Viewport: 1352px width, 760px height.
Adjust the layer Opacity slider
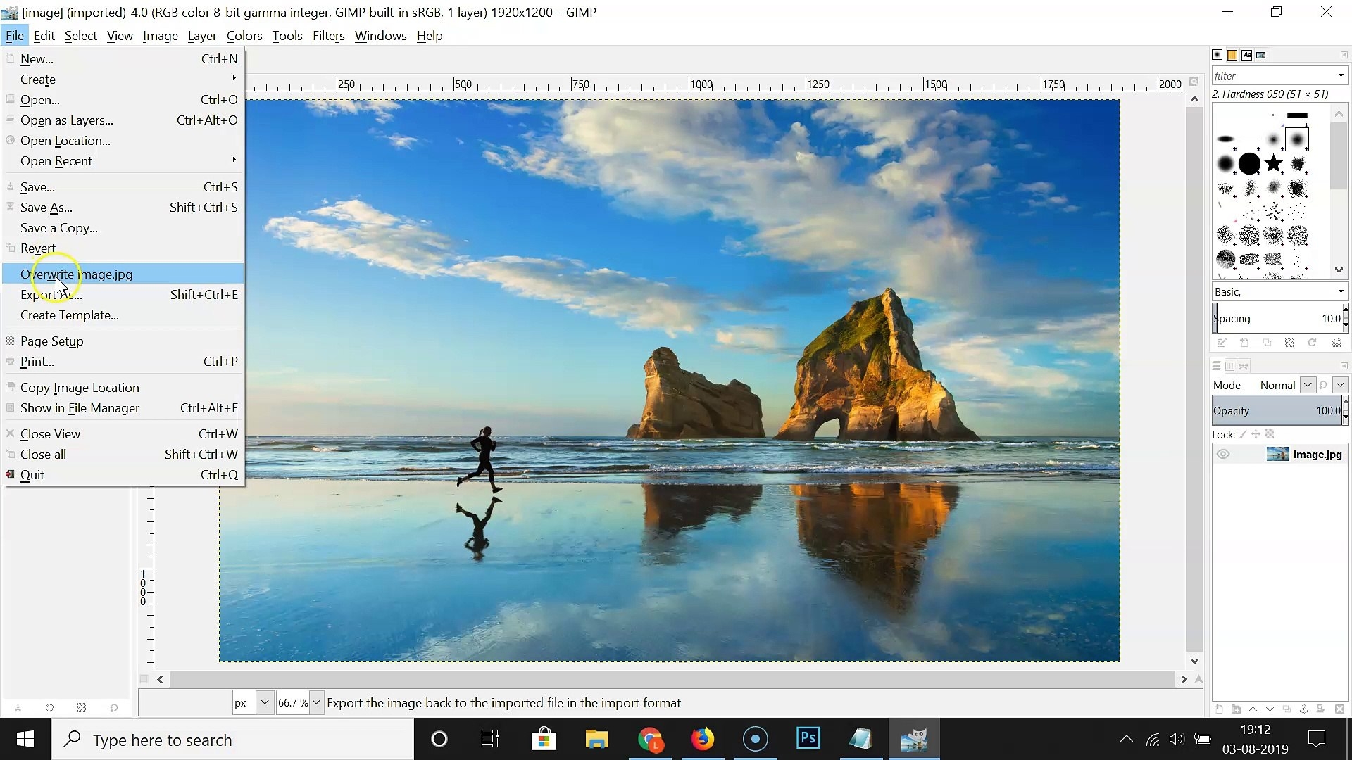[x=1275, y=410]
